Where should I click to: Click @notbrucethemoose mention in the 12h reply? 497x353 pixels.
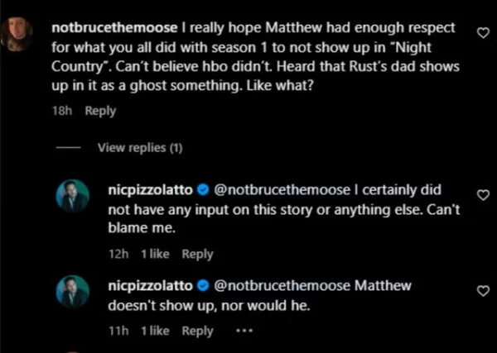282,190
